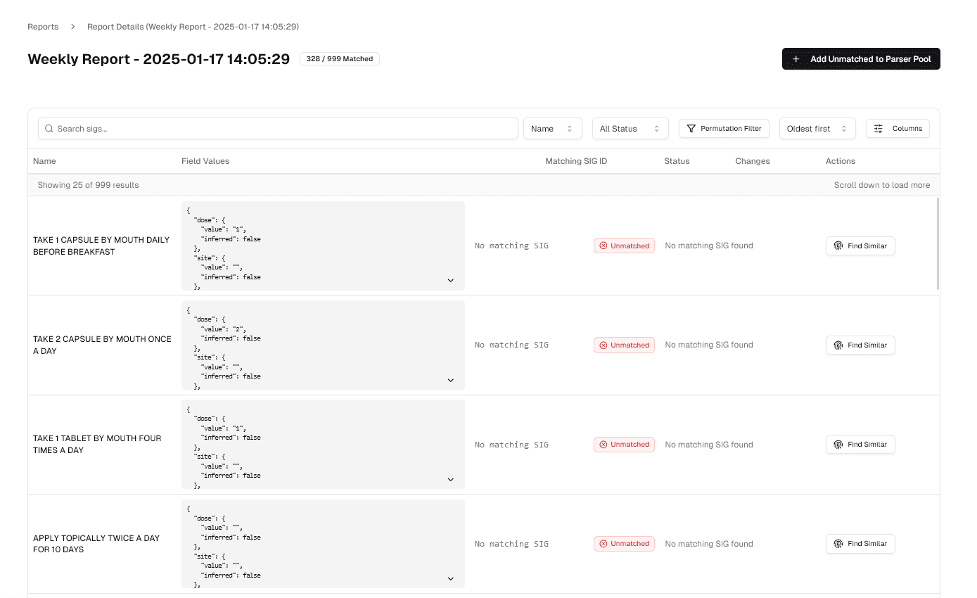Click the fingerprint icon on the APPLY TOPICALLY row

click(838, 544)
